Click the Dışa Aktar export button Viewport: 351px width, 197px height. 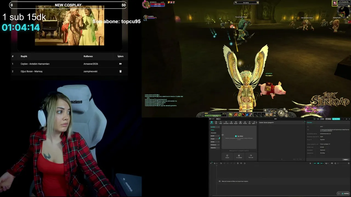336,119
